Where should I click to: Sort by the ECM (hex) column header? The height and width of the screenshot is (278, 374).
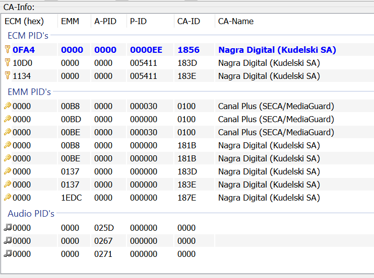coord(29,21)
